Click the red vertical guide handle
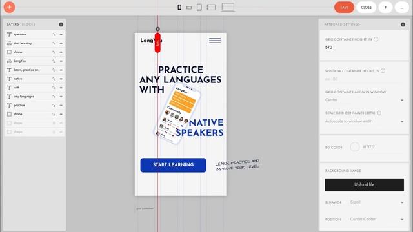Screen dimensions: 413x232 [157, 43]
